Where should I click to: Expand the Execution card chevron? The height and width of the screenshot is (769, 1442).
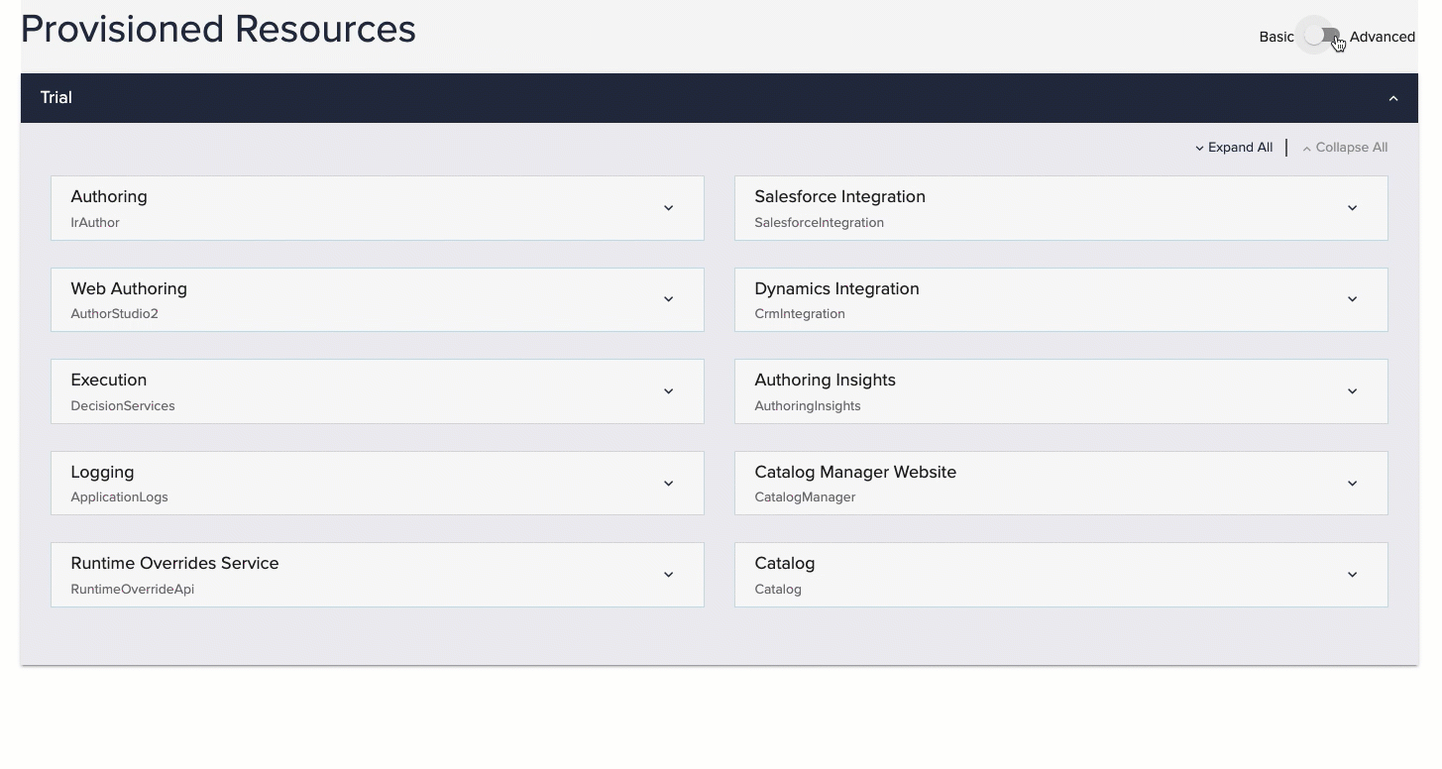(668, 391)
